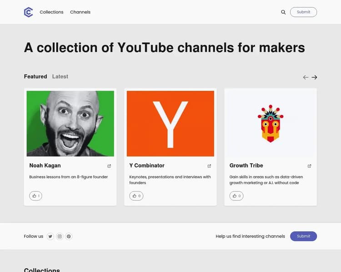Screen dimensions: 341x272
Task: Open Noah Kagan external link icon
Action: pyautogui.click(x=109, y=166)
